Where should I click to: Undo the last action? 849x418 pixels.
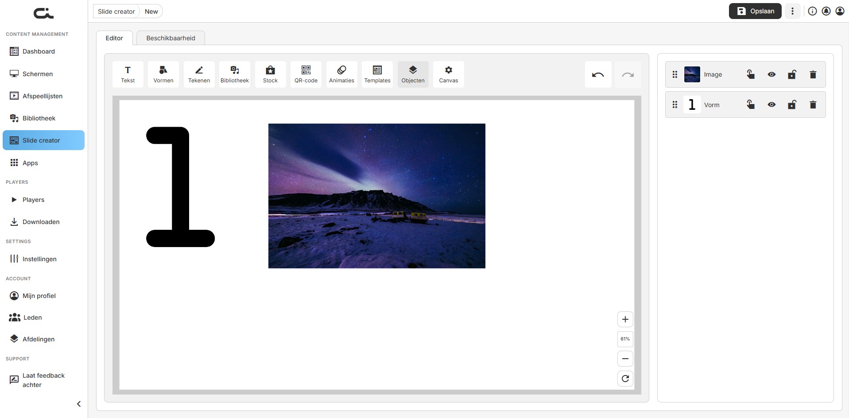click(598, 74)
